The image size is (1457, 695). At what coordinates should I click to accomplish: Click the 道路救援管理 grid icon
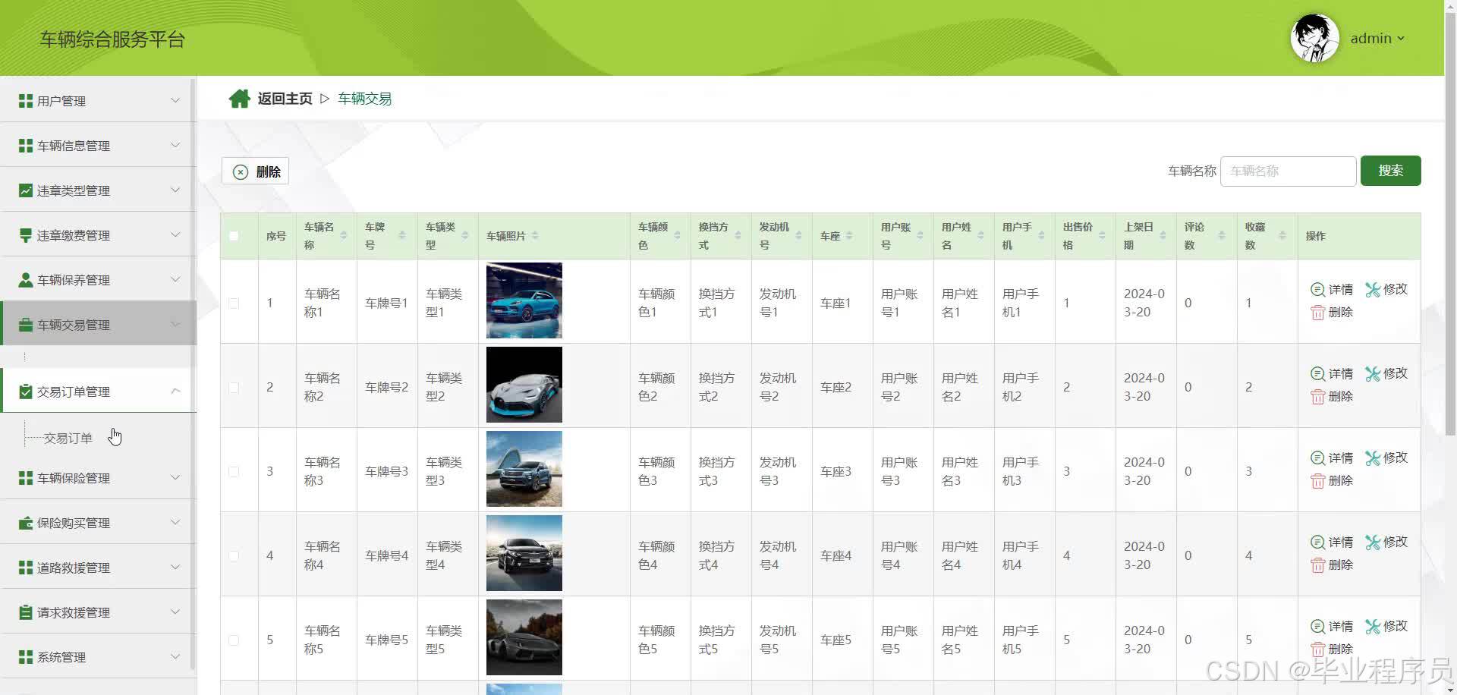26,568
